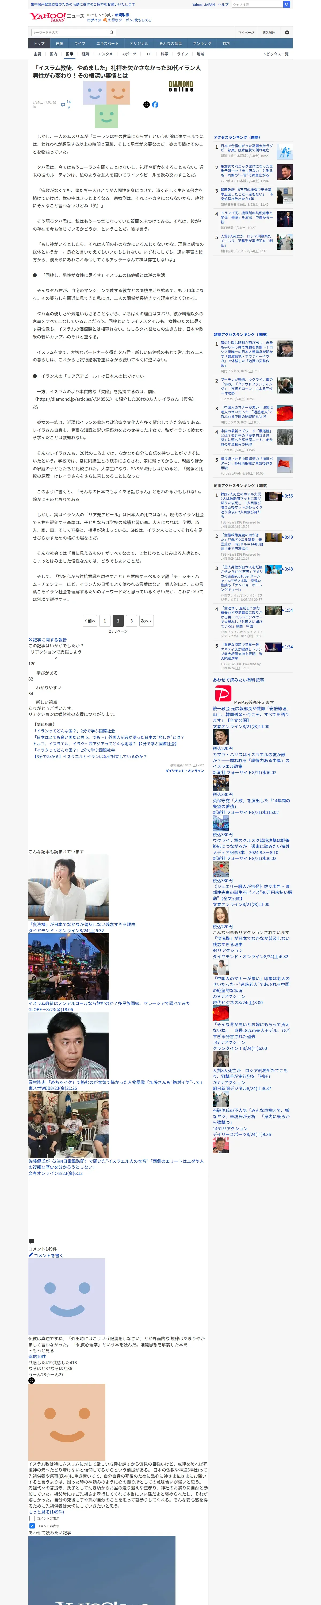Click the DIAMOND online publisher logo
321x1605 pixels.
point(181,87)
